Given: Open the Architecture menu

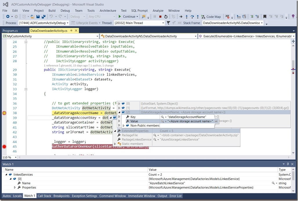Looking at the screenshot, I should point(108,11).
